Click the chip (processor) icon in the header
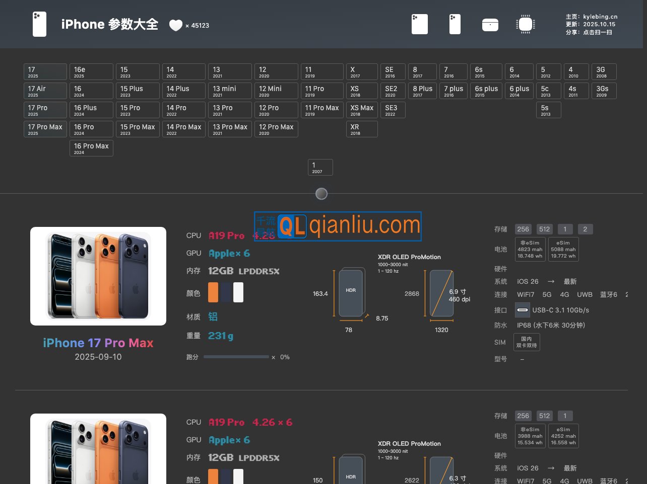The width and height of the screenshot is (647, 484). tap(525, 24)
